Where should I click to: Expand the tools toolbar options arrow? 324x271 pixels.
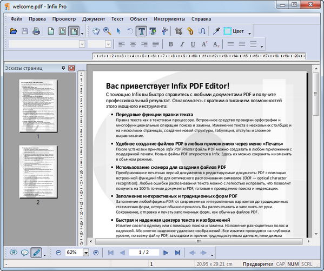click(x=249, y=34)
